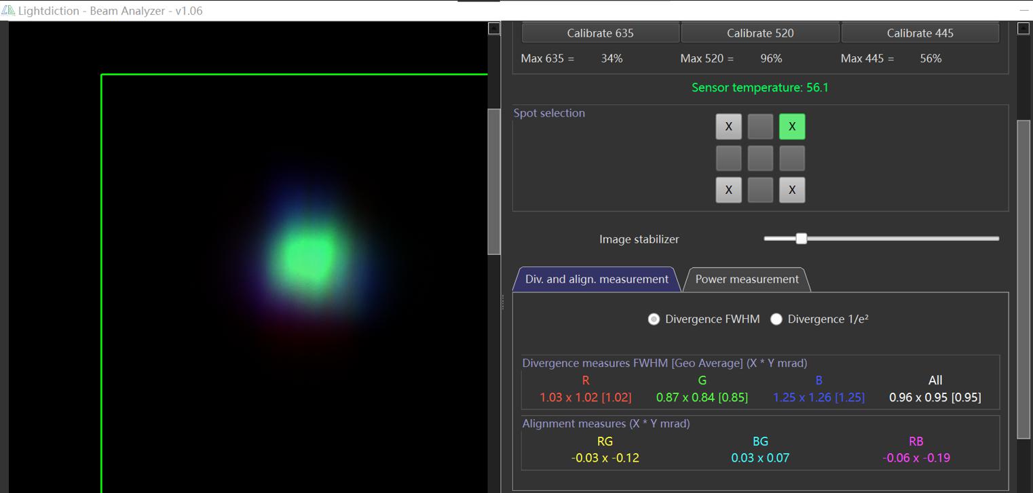Click the green value "0.87 x 0.84 [0.85]"
Image resolution: width=1033 pixels, height=493 pixels.
pos(702,397)
